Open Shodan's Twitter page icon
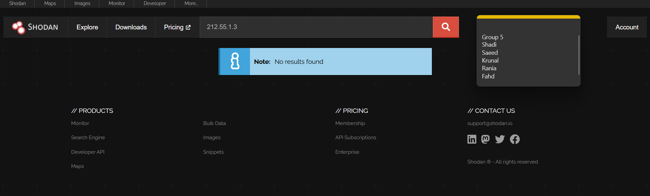The height and width of the screenshot is (196, 650). (500, 139)
